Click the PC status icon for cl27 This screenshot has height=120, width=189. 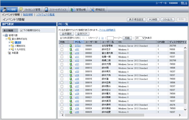71,86
